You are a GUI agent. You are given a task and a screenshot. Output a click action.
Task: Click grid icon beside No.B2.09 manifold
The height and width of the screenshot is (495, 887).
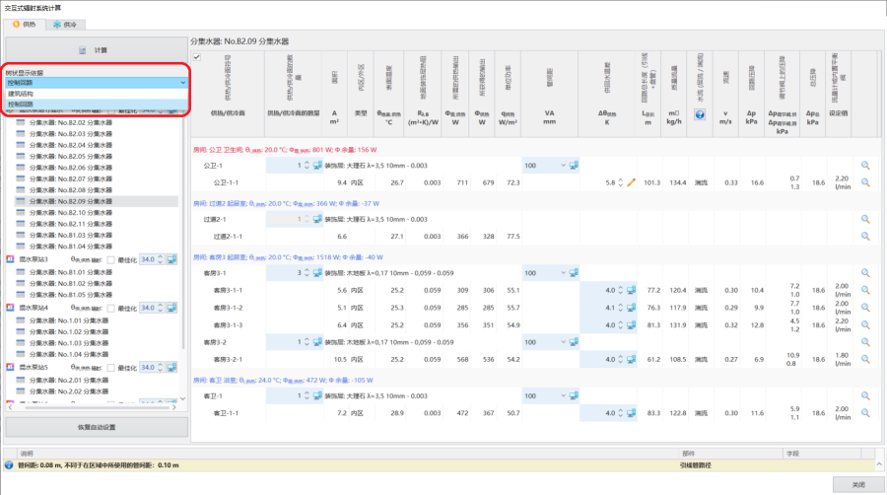(x=21, y=201)
